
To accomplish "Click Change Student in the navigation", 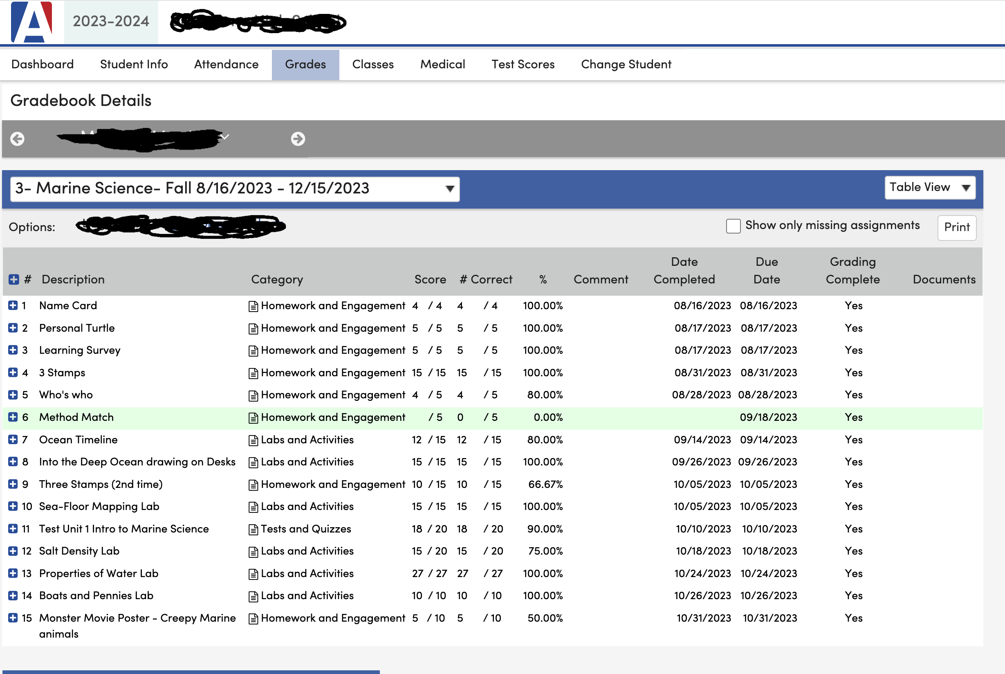I will pos(626,65).
